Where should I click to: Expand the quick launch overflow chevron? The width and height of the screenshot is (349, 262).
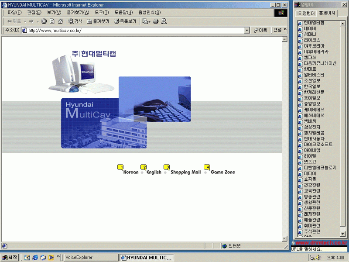[58, 257]
